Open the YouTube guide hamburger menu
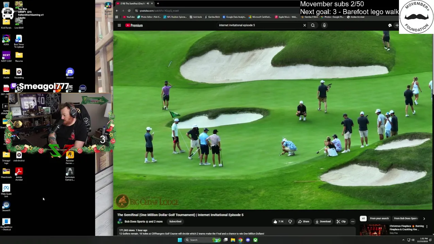Screen dimensions: 434x244 pyautogui.click(x=119, y=25)
